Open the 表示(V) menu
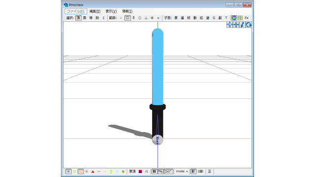 pyautogui.click(x=111, y=11)
